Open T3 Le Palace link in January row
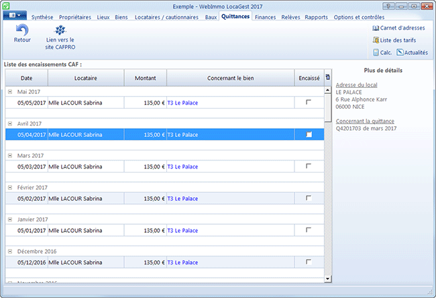 [182, 230]
